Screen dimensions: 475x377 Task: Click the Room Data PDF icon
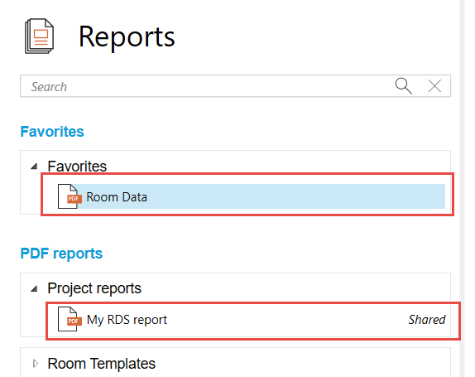[x=70, y=196]
